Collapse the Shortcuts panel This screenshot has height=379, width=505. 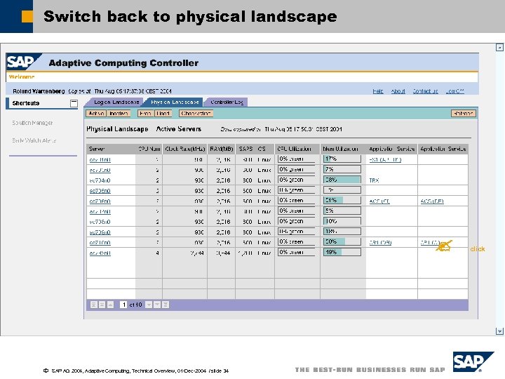(x=74, y=103)
